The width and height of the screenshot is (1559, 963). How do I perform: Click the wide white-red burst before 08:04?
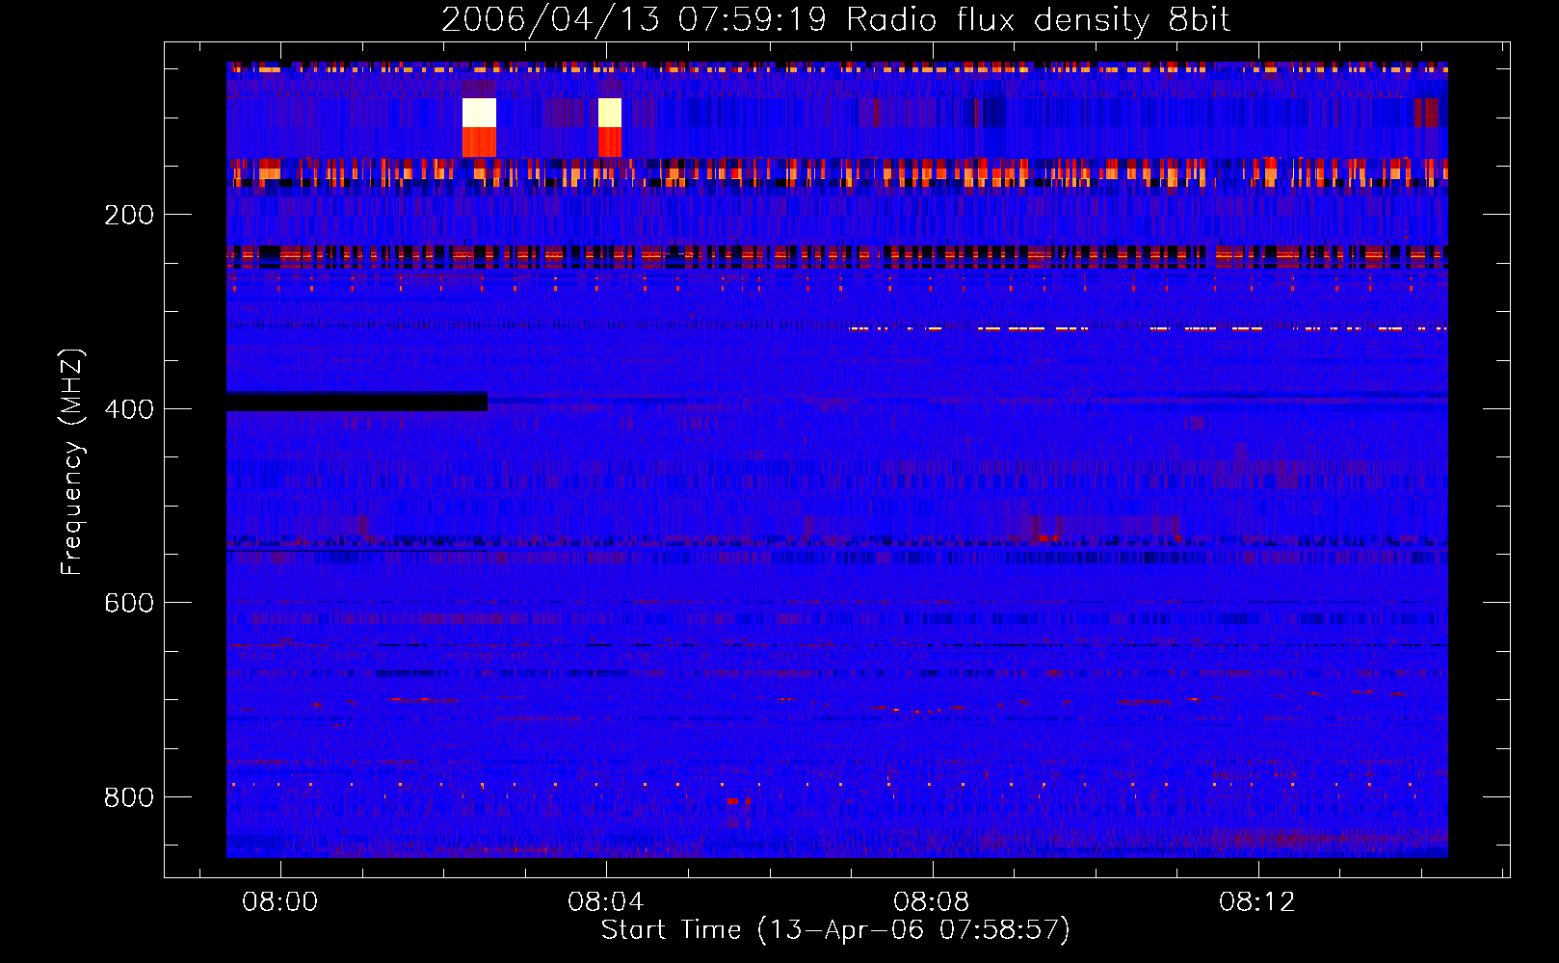479,127
